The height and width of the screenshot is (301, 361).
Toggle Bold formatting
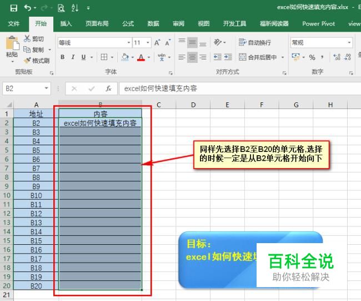tap(62, 57)
